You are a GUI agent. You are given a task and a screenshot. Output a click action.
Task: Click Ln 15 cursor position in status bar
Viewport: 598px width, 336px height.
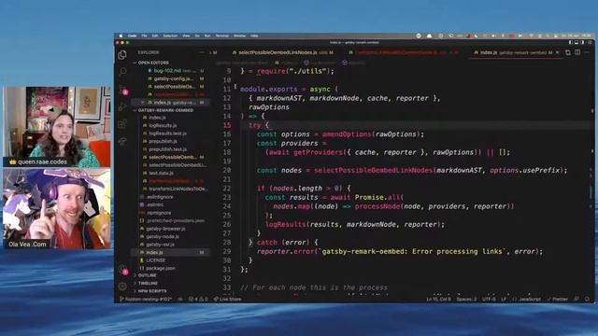[438, 300]
